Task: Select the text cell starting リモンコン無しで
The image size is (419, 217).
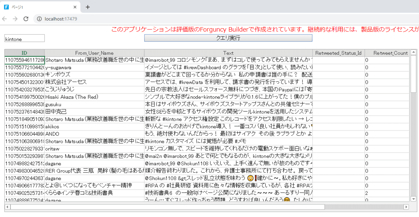Action: tap(229, 149)
